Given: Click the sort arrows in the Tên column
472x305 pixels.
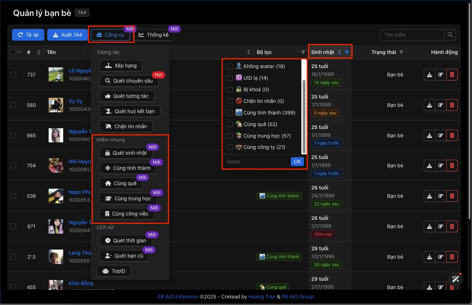Looking at the screenshot, I should point(249,52).
